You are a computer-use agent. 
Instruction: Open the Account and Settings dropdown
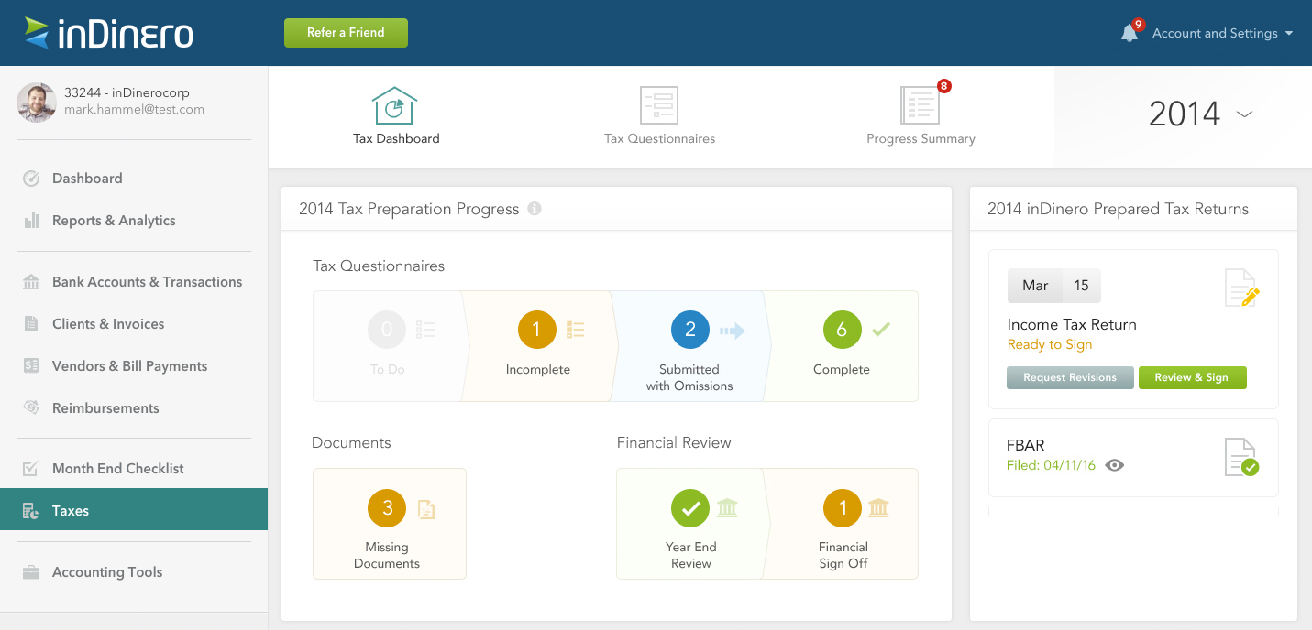[x=1222, y=33]
